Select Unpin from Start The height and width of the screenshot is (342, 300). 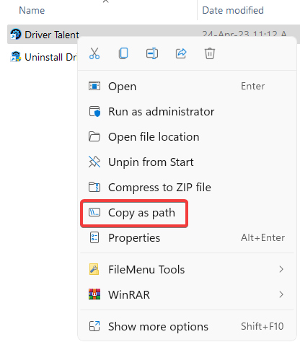187,162
